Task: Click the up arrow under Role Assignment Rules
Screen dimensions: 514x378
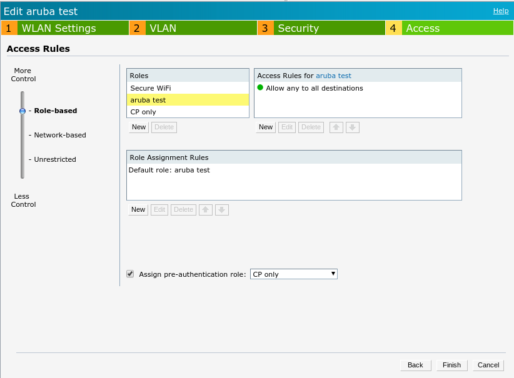Action: [206, 209]
